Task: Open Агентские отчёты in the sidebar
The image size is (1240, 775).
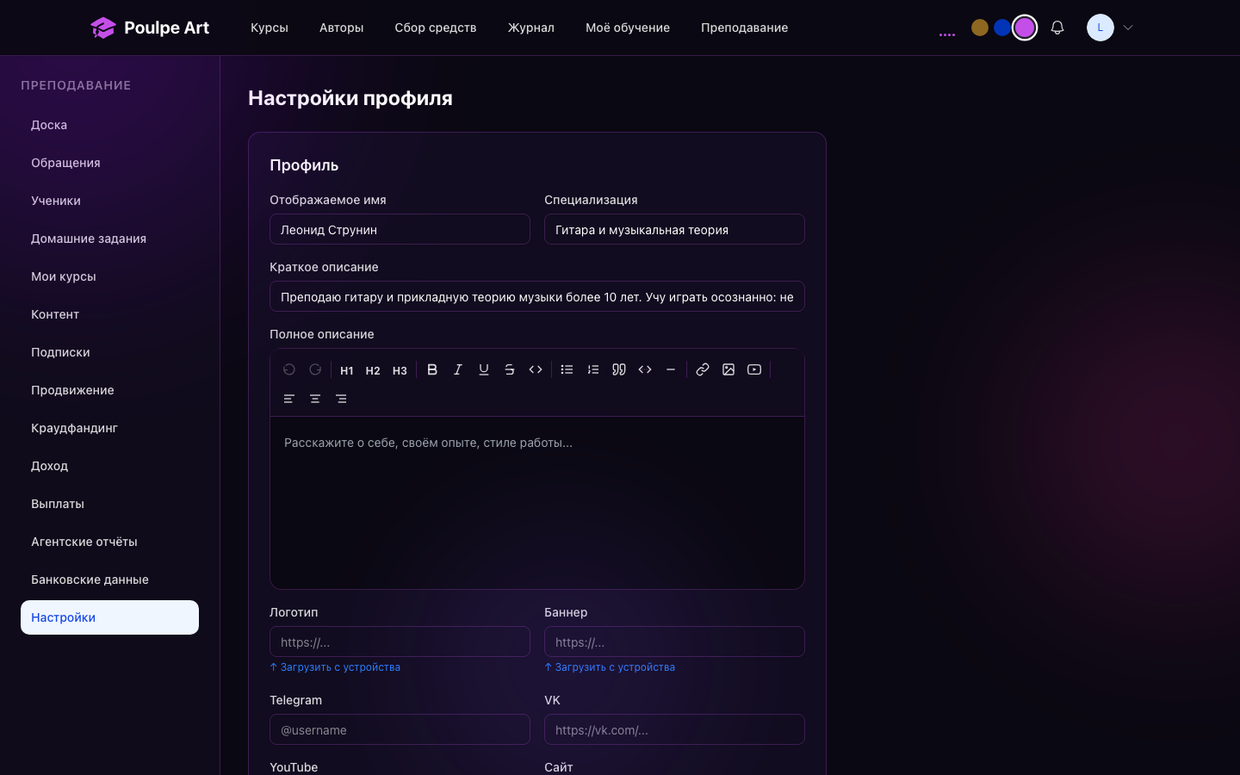Action: click(109, 542)
